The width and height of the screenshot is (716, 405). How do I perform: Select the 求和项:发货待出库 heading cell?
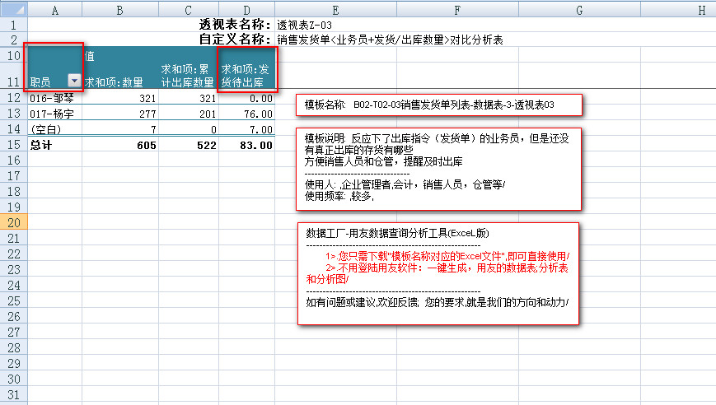[246, 75]
